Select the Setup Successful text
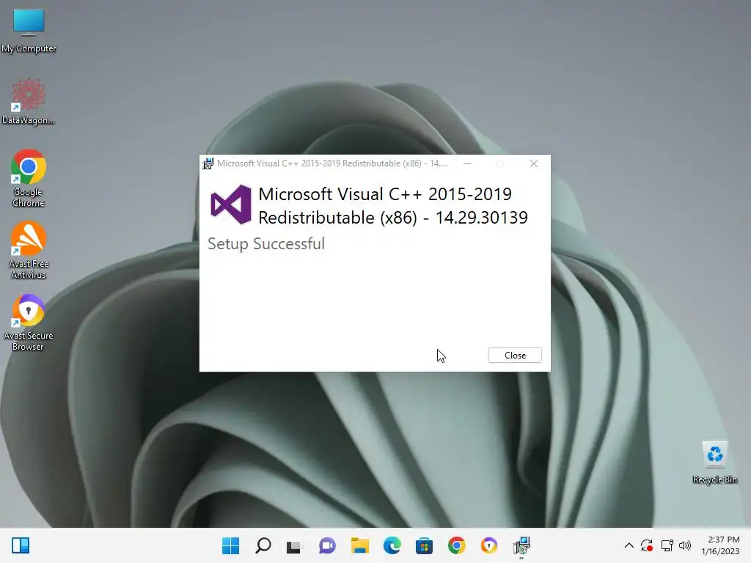This screenshot has height=563, width=751. [266, 243]
